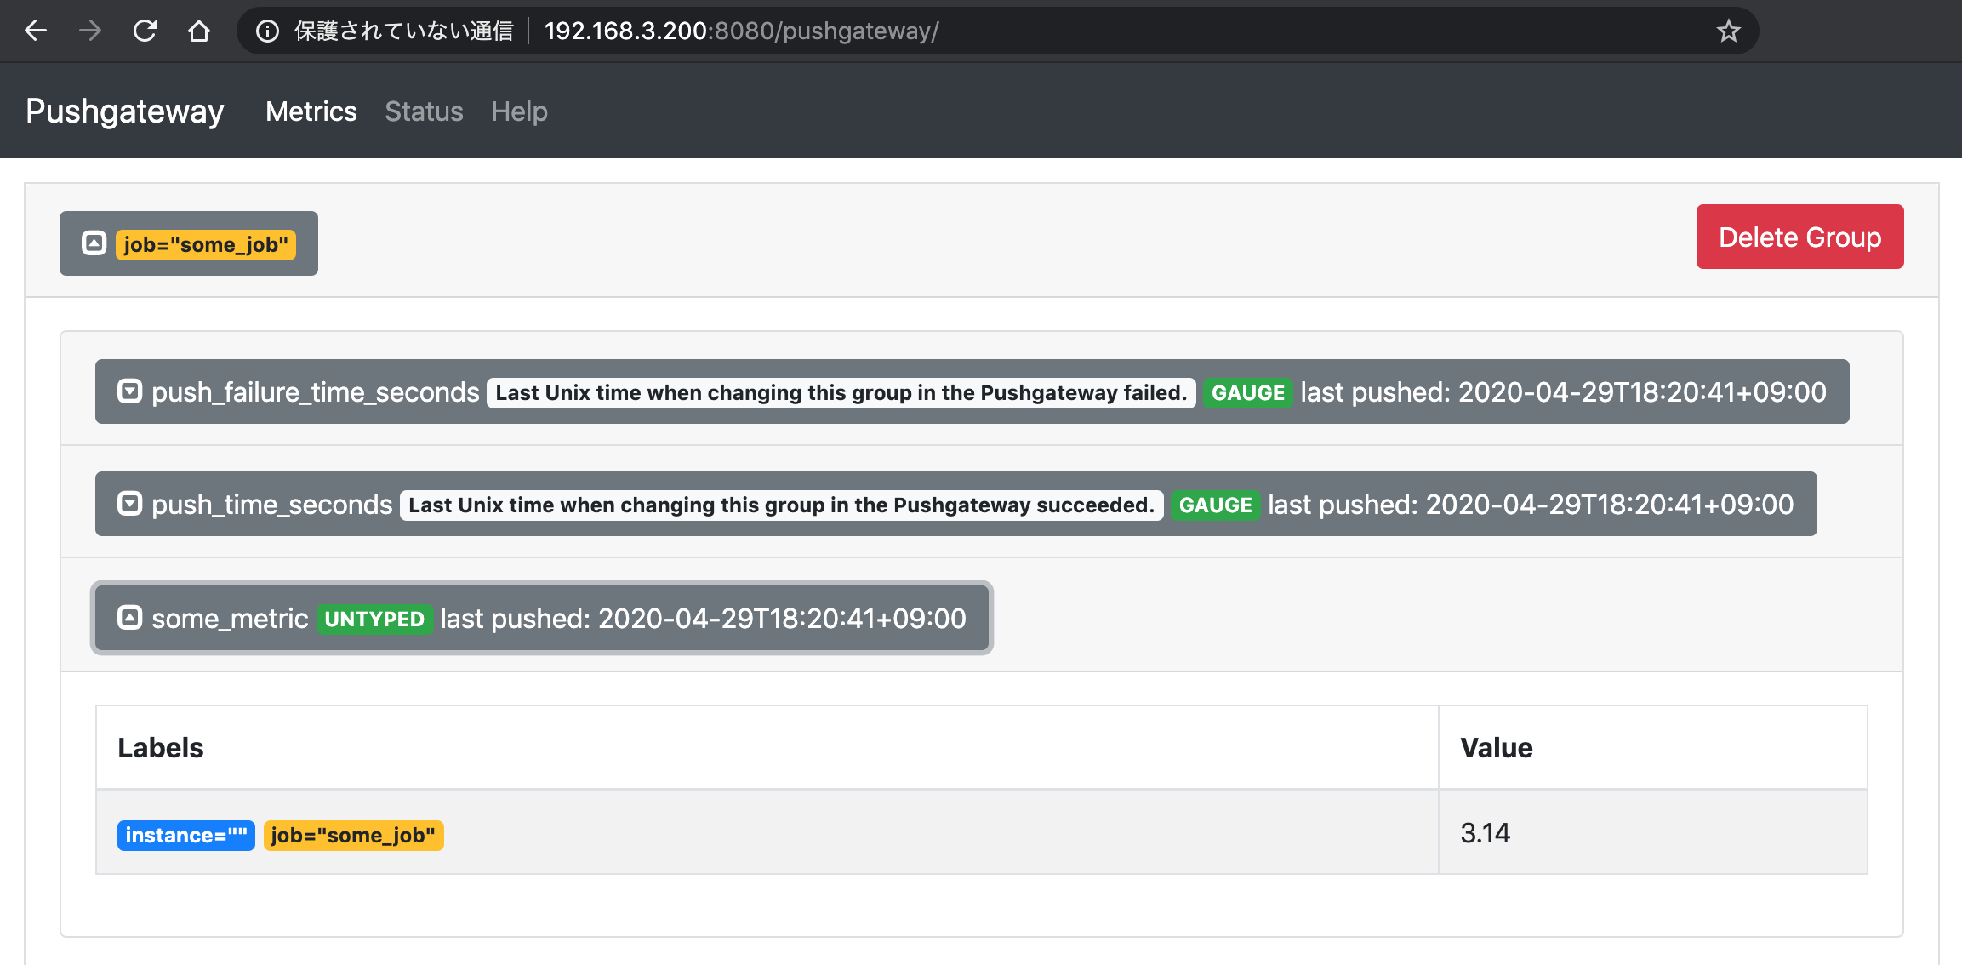Select the value 3.14 cell

click(1652, 832)
